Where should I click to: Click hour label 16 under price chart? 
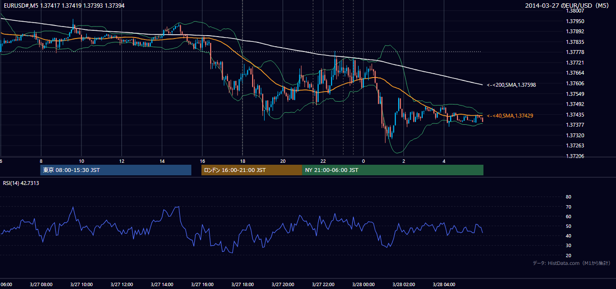click(202, 161)
